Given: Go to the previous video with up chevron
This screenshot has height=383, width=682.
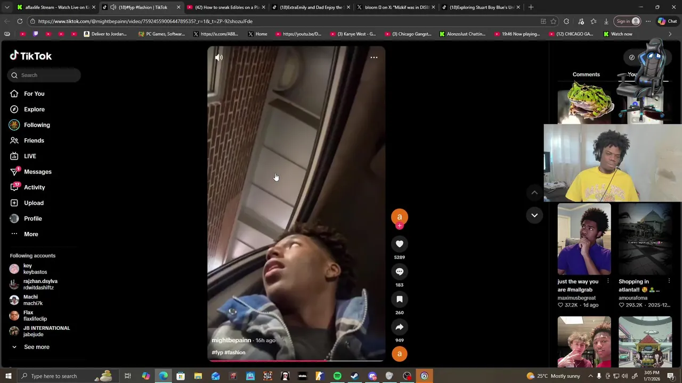Looking at the screenshot, I should click(x=534, y=193).
